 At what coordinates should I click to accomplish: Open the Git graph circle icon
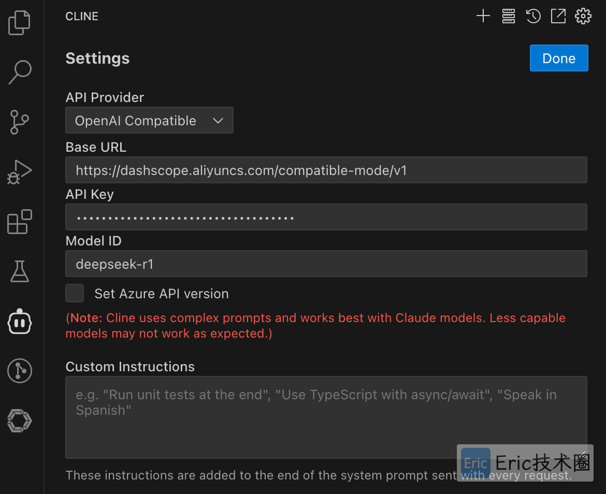19,371
